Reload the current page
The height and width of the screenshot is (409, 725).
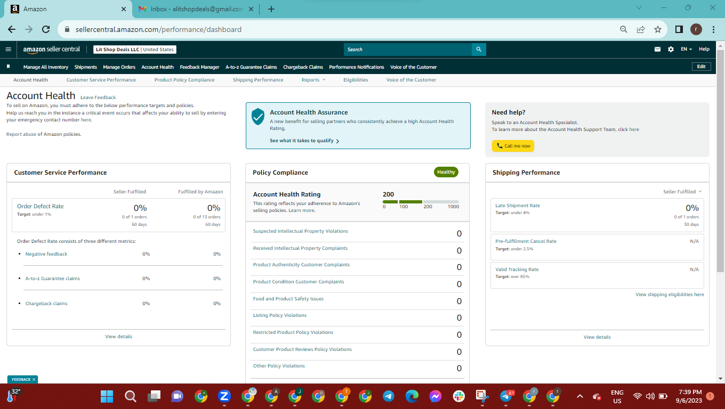46,29
